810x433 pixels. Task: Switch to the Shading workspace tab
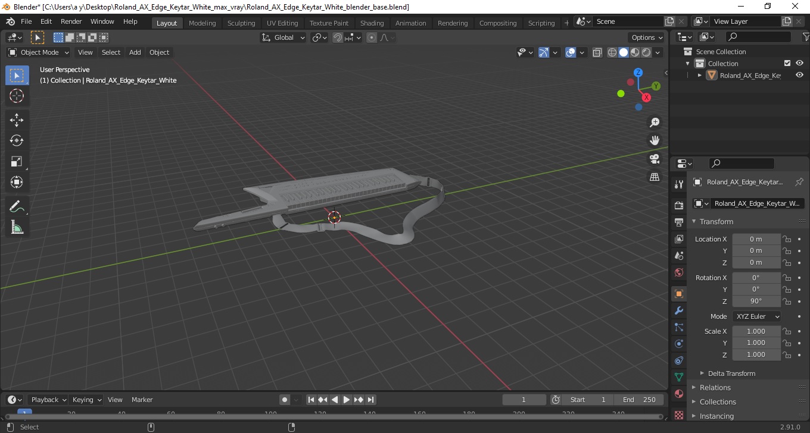click(x=372, y=23)
